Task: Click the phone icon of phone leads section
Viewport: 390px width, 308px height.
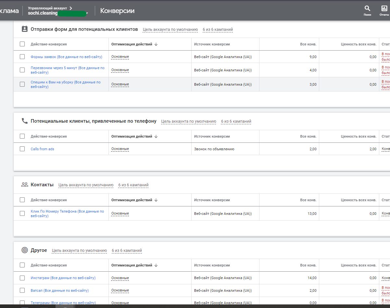Action: point(25,121)
